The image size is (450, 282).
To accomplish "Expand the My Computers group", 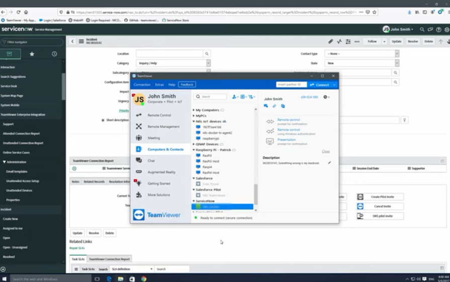I will (x=194, y=110).
